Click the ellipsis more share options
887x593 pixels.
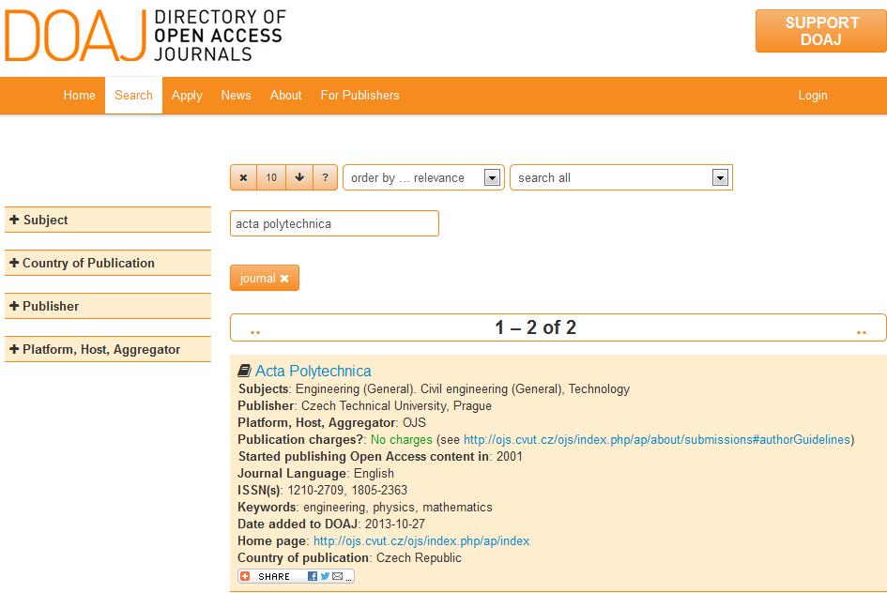349,578
